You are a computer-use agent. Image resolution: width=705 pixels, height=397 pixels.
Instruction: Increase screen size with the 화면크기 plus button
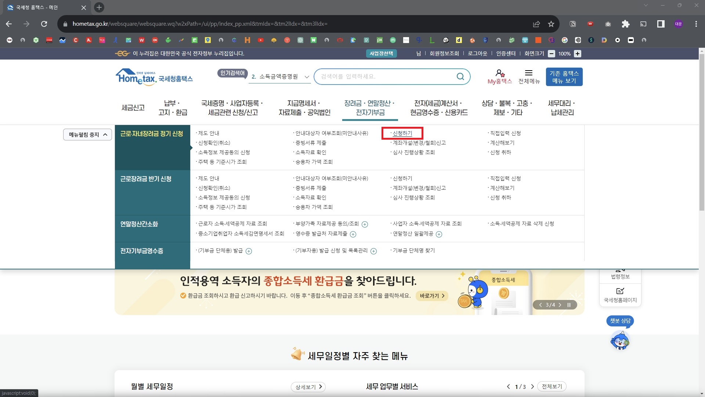point(578,54)
